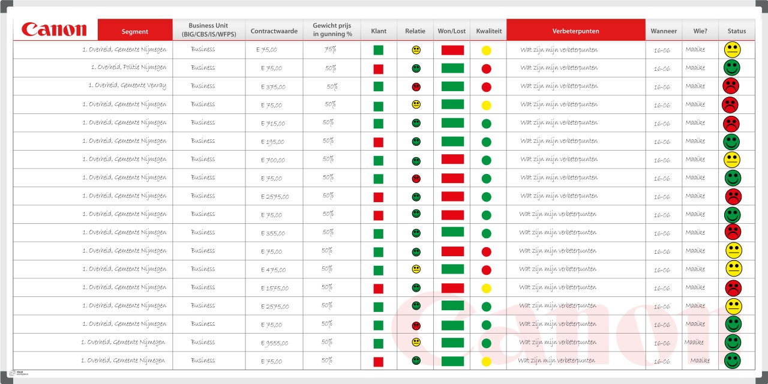Click the 'E 1575,00' contract value

pos(275,289)
